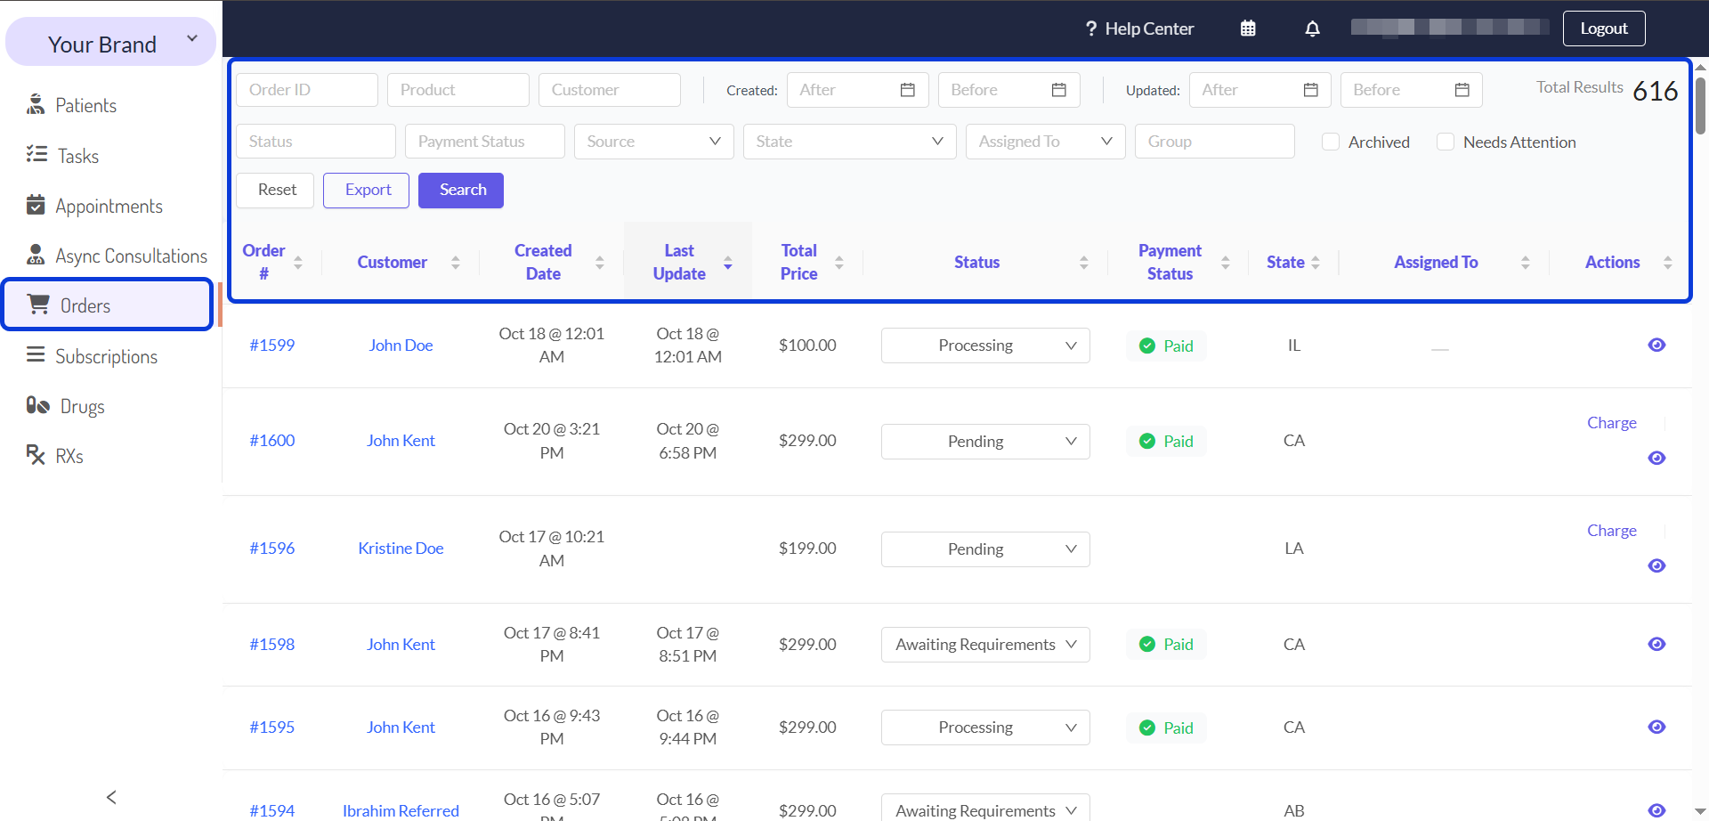This screenshot has height=821, width=1709.
Task: Collapse sidebar using left chevron arrow
Action: 111,797
